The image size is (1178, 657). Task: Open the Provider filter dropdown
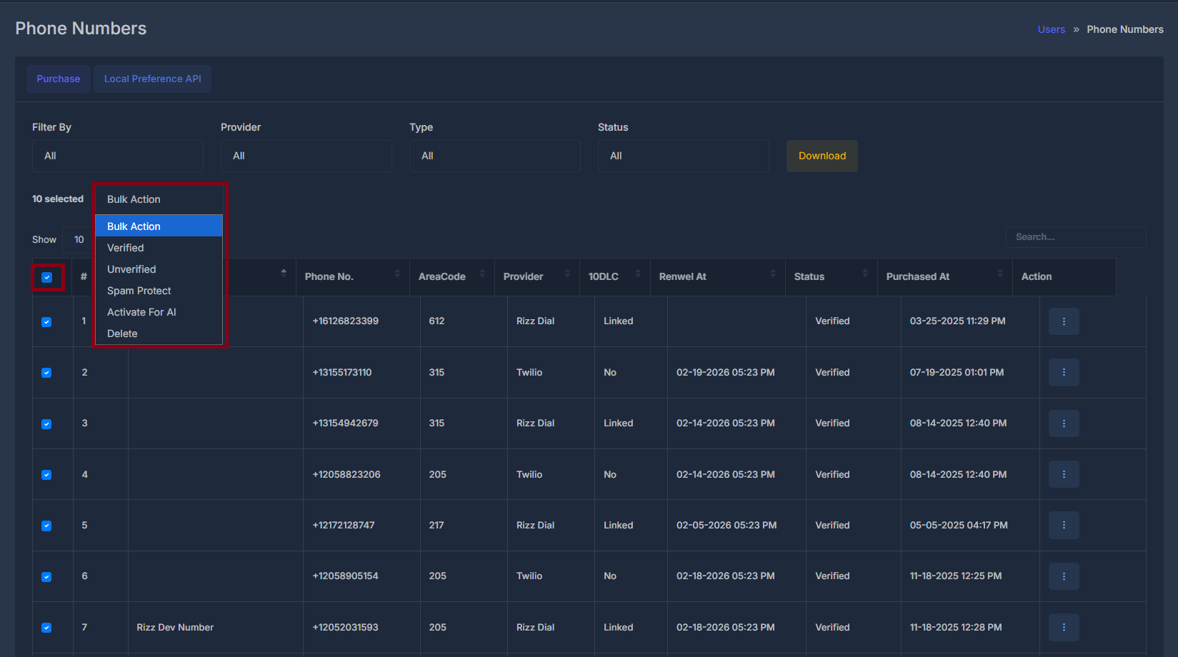point(306,156)
